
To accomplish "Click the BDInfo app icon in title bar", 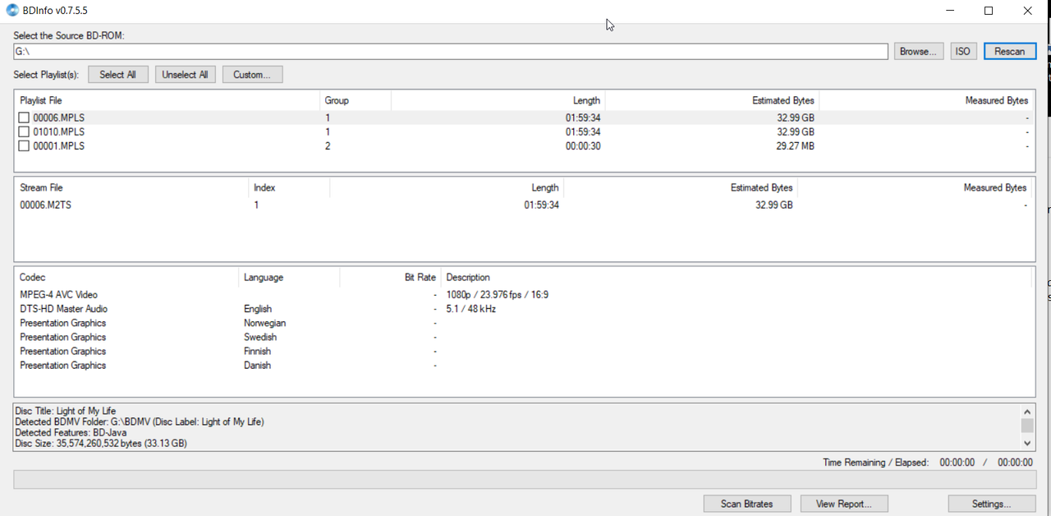I will pos(13,11).
